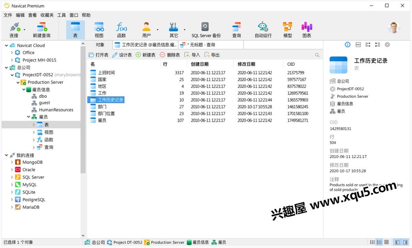Viewport: 412px width, 248px height.
Task: Select the Oracle connection
Action: (29, 170)
